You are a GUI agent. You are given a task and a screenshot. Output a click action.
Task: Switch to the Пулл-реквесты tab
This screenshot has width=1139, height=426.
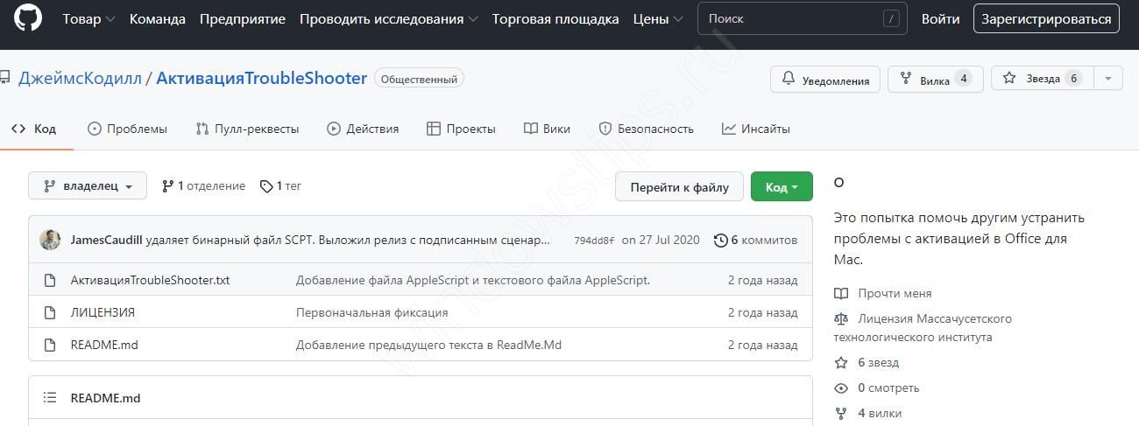247,129
